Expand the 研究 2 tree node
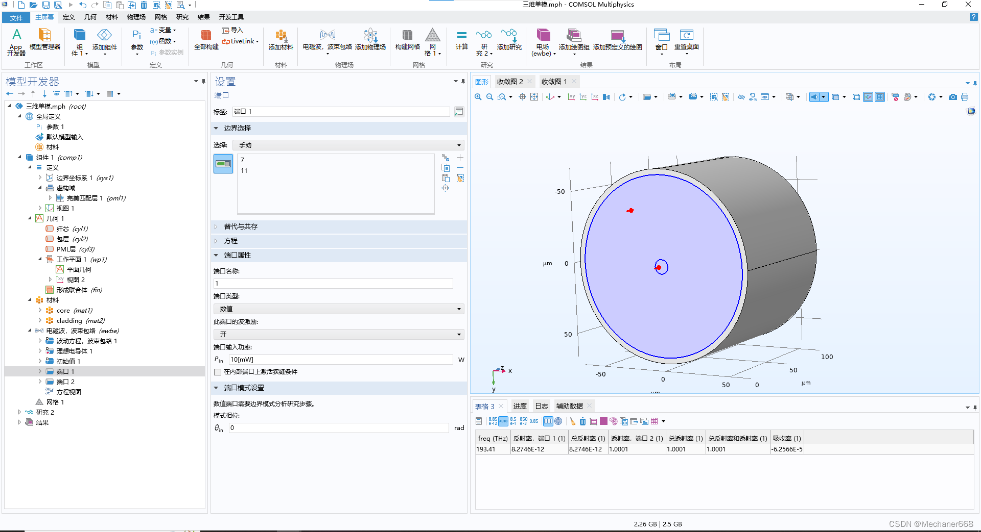 click(x=19, y=412)
